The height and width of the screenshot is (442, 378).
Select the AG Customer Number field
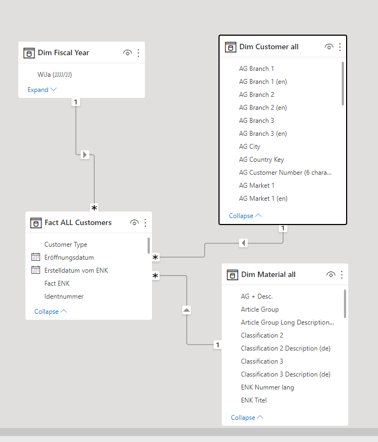point(285,173)
